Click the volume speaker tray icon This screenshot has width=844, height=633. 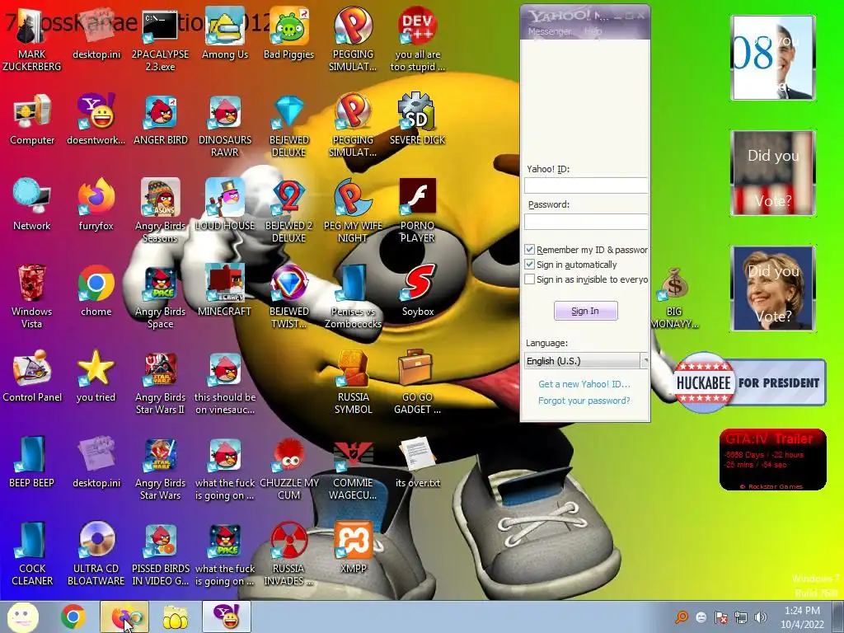761,617
